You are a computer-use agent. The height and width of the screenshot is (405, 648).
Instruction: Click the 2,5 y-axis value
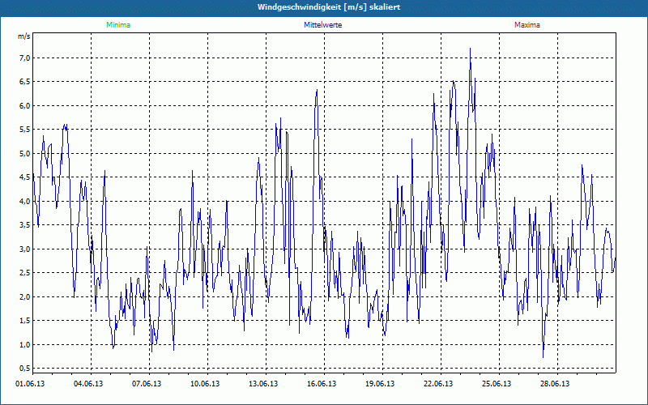point(26,273)
